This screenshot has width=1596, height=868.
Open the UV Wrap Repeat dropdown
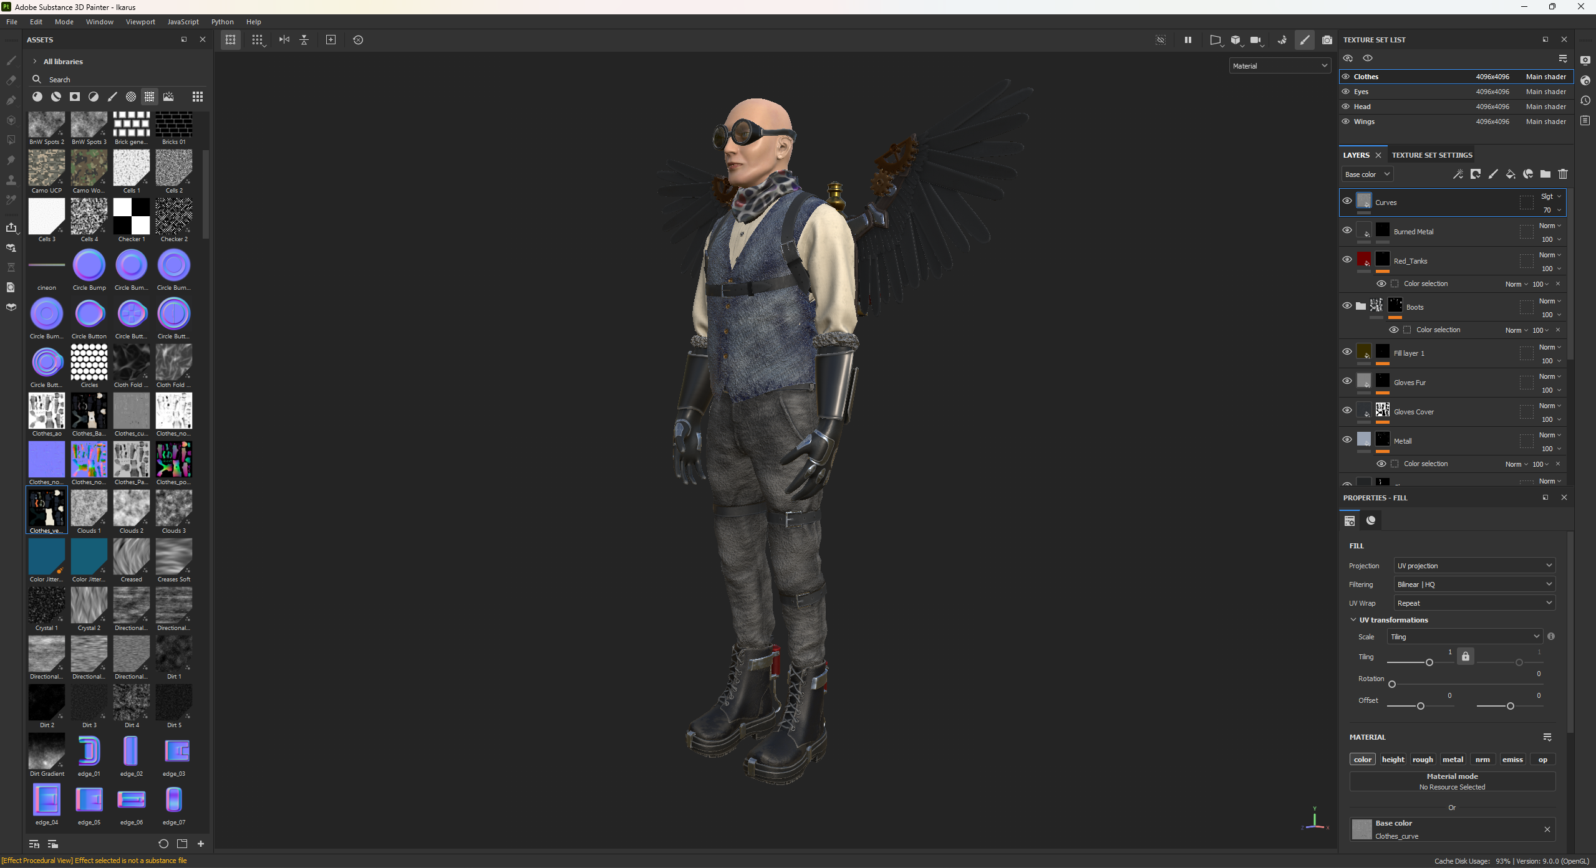tap(1473, 603)
